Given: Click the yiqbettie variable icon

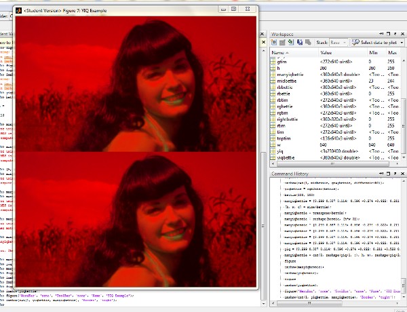Looking at the screenshot, I should click(x=273, y=157).
